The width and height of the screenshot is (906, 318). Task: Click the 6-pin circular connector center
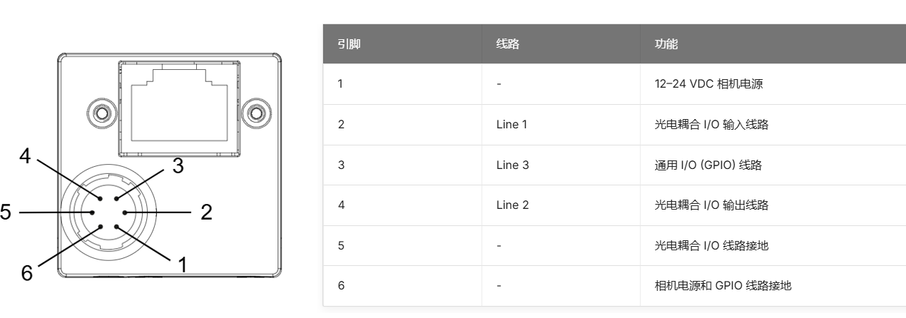click(x=108, y=212)
